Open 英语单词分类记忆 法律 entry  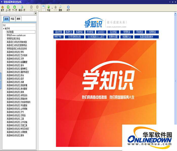15,82
